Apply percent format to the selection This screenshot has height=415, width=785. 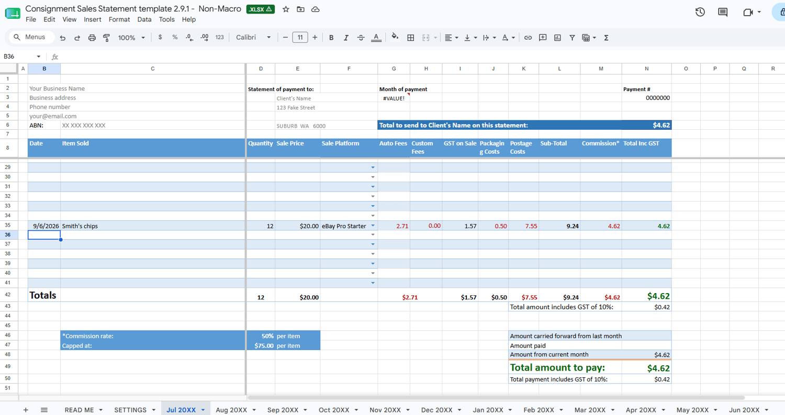coord(175,38)
